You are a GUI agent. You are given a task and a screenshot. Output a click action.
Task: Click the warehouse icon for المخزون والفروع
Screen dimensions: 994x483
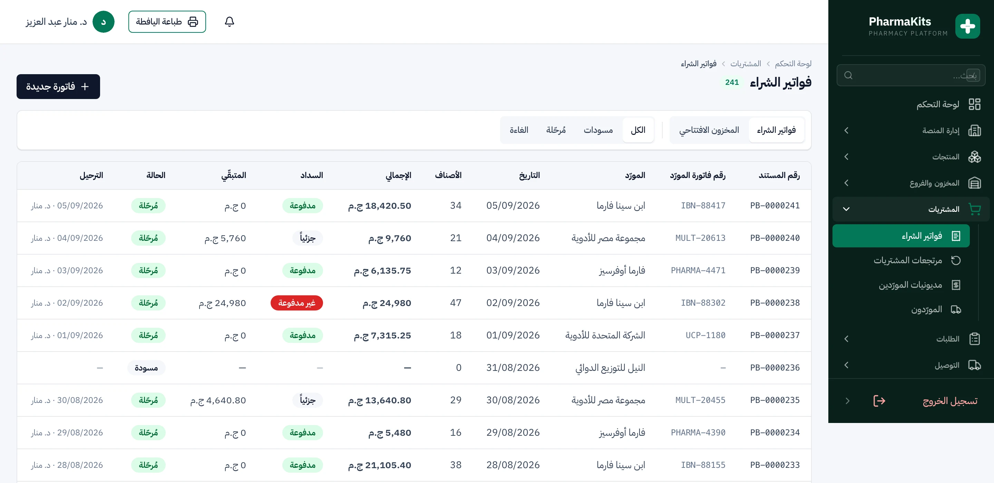coord(974,183)
